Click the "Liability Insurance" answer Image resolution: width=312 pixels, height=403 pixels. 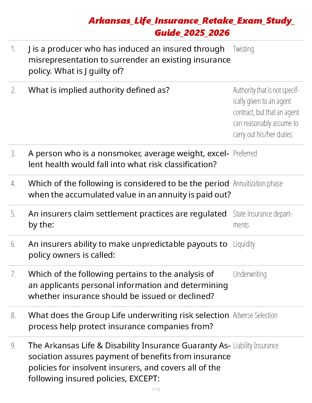tap(256, 346)
